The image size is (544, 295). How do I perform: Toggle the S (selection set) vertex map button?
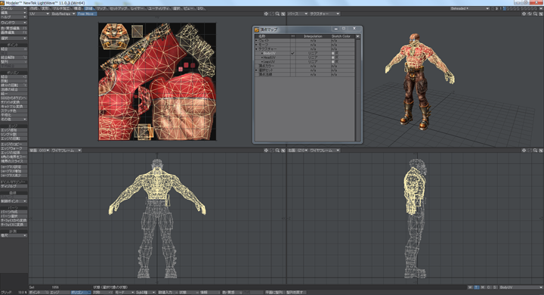(495, 287)
